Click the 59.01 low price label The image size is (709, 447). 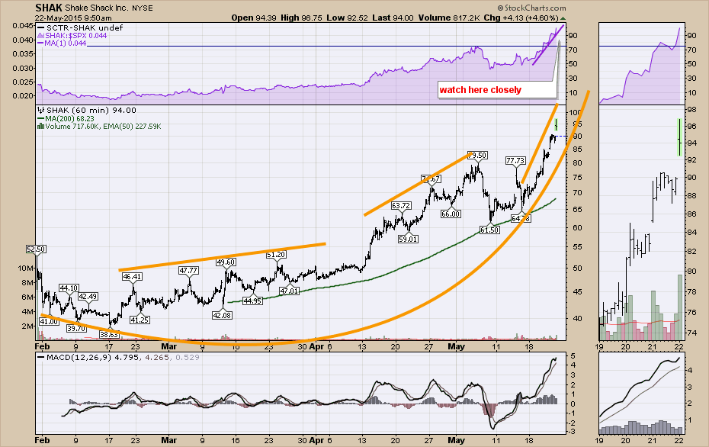pyautogui.click(x=408, y=239)
